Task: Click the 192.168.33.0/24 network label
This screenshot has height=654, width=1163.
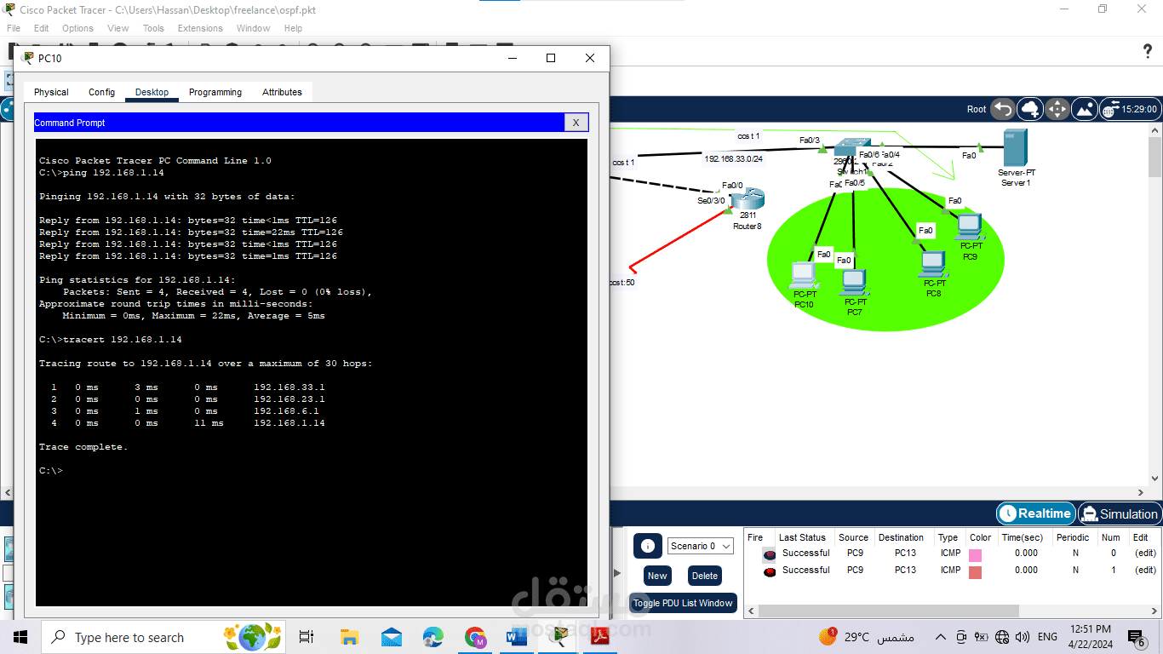Action: pos(733,158)
